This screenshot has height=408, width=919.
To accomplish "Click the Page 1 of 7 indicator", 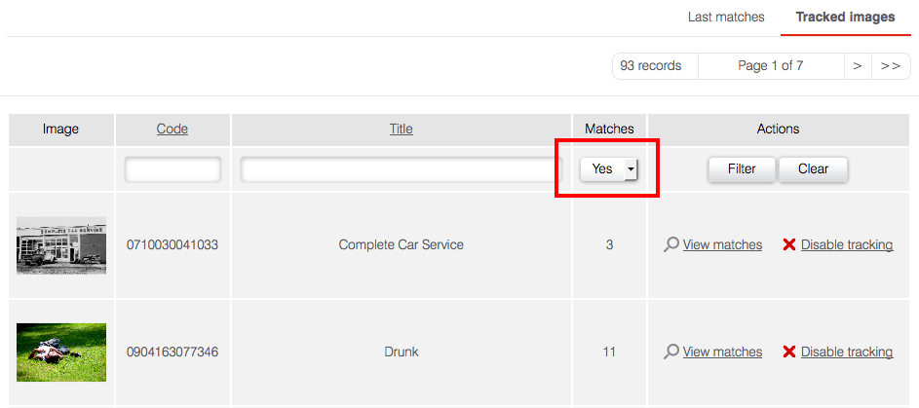I will coord(770,66).
